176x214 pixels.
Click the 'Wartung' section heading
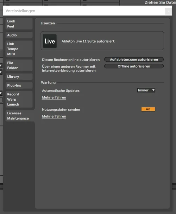(x=48, y=83)
